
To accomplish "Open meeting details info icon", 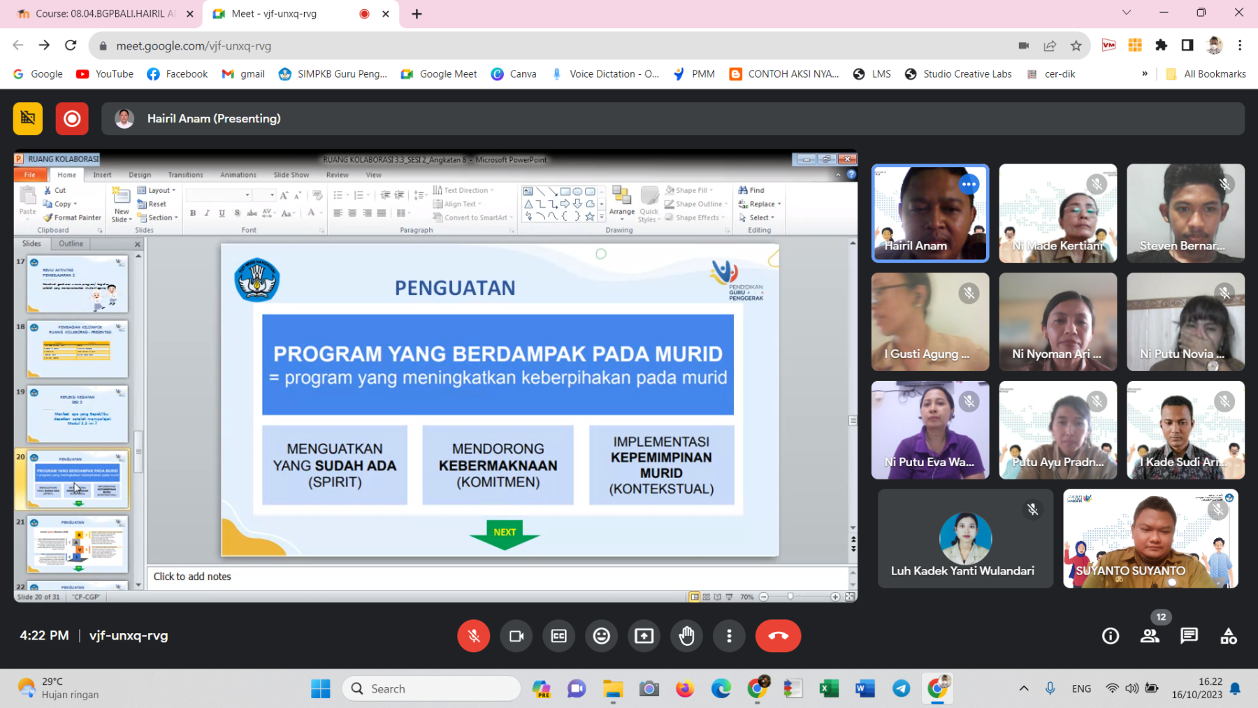I will click(x=1110, y=635).
